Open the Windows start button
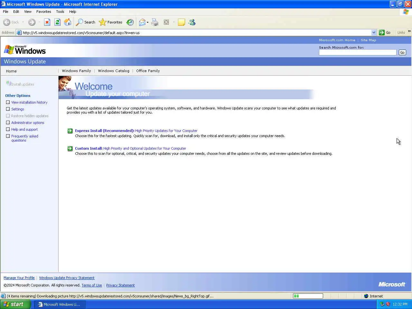 click(15, 304)
